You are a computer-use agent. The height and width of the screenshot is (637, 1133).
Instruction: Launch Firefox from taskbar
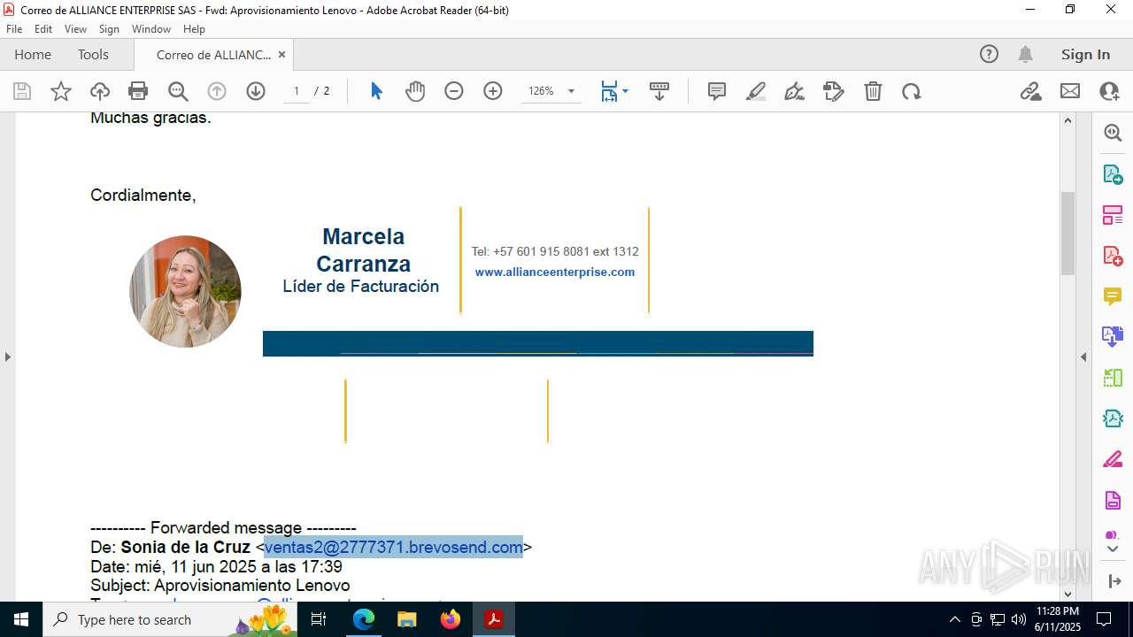pos(451,619)
